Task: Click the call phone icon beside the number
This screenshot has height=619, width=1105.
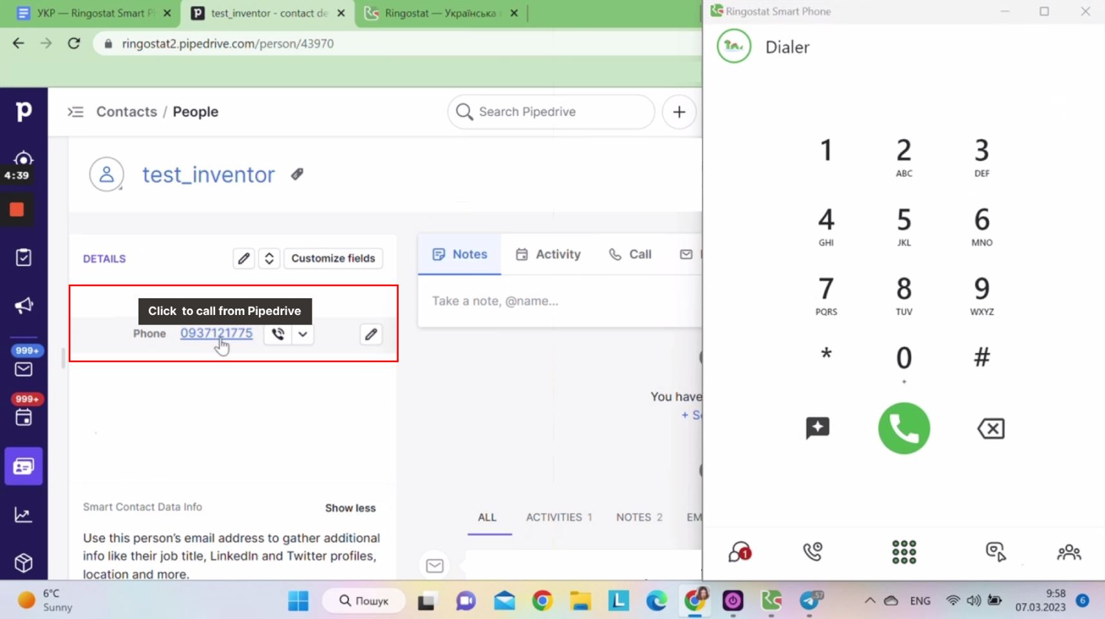Action: tap(278, 334)
